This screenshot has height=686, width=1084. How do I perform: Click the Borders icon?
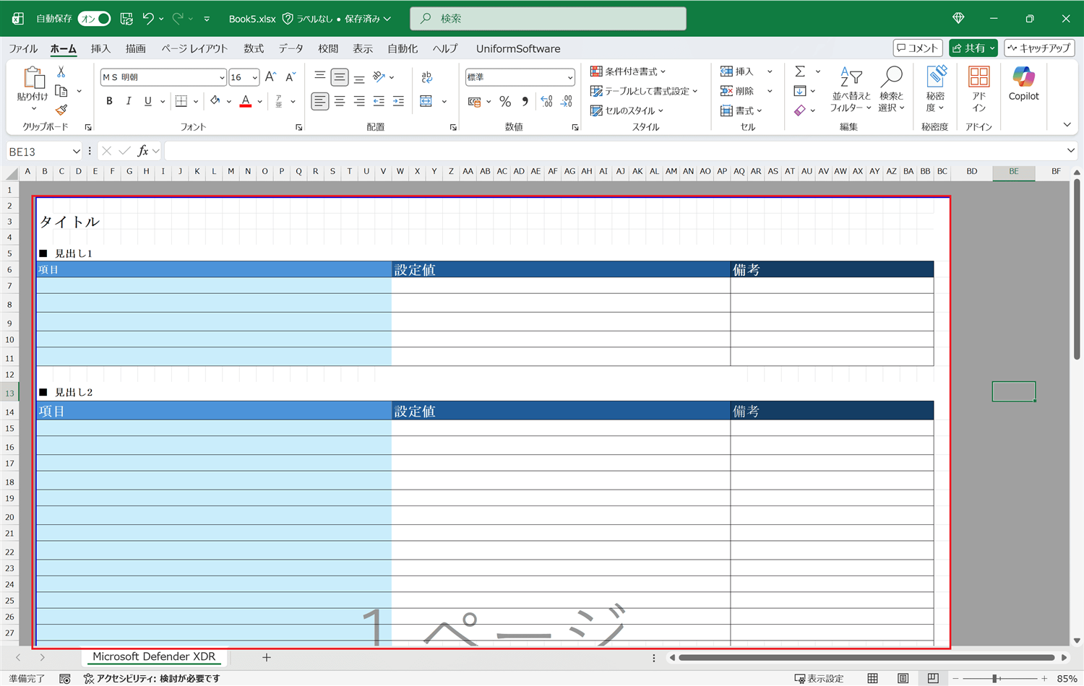181,101
